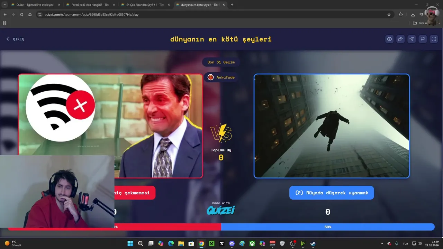Click the Quizei logo at bottom center
This screenshot has height=249, width=443.
coord(221,210)
